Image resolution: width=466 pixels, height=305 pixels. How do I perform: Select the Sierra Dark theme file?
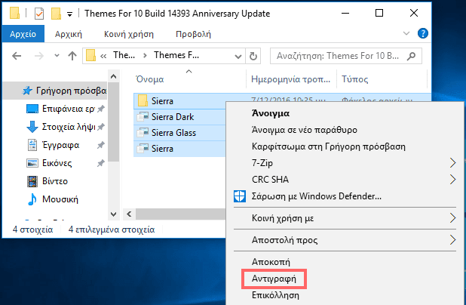pyautogui.click(x=173, y=116)
